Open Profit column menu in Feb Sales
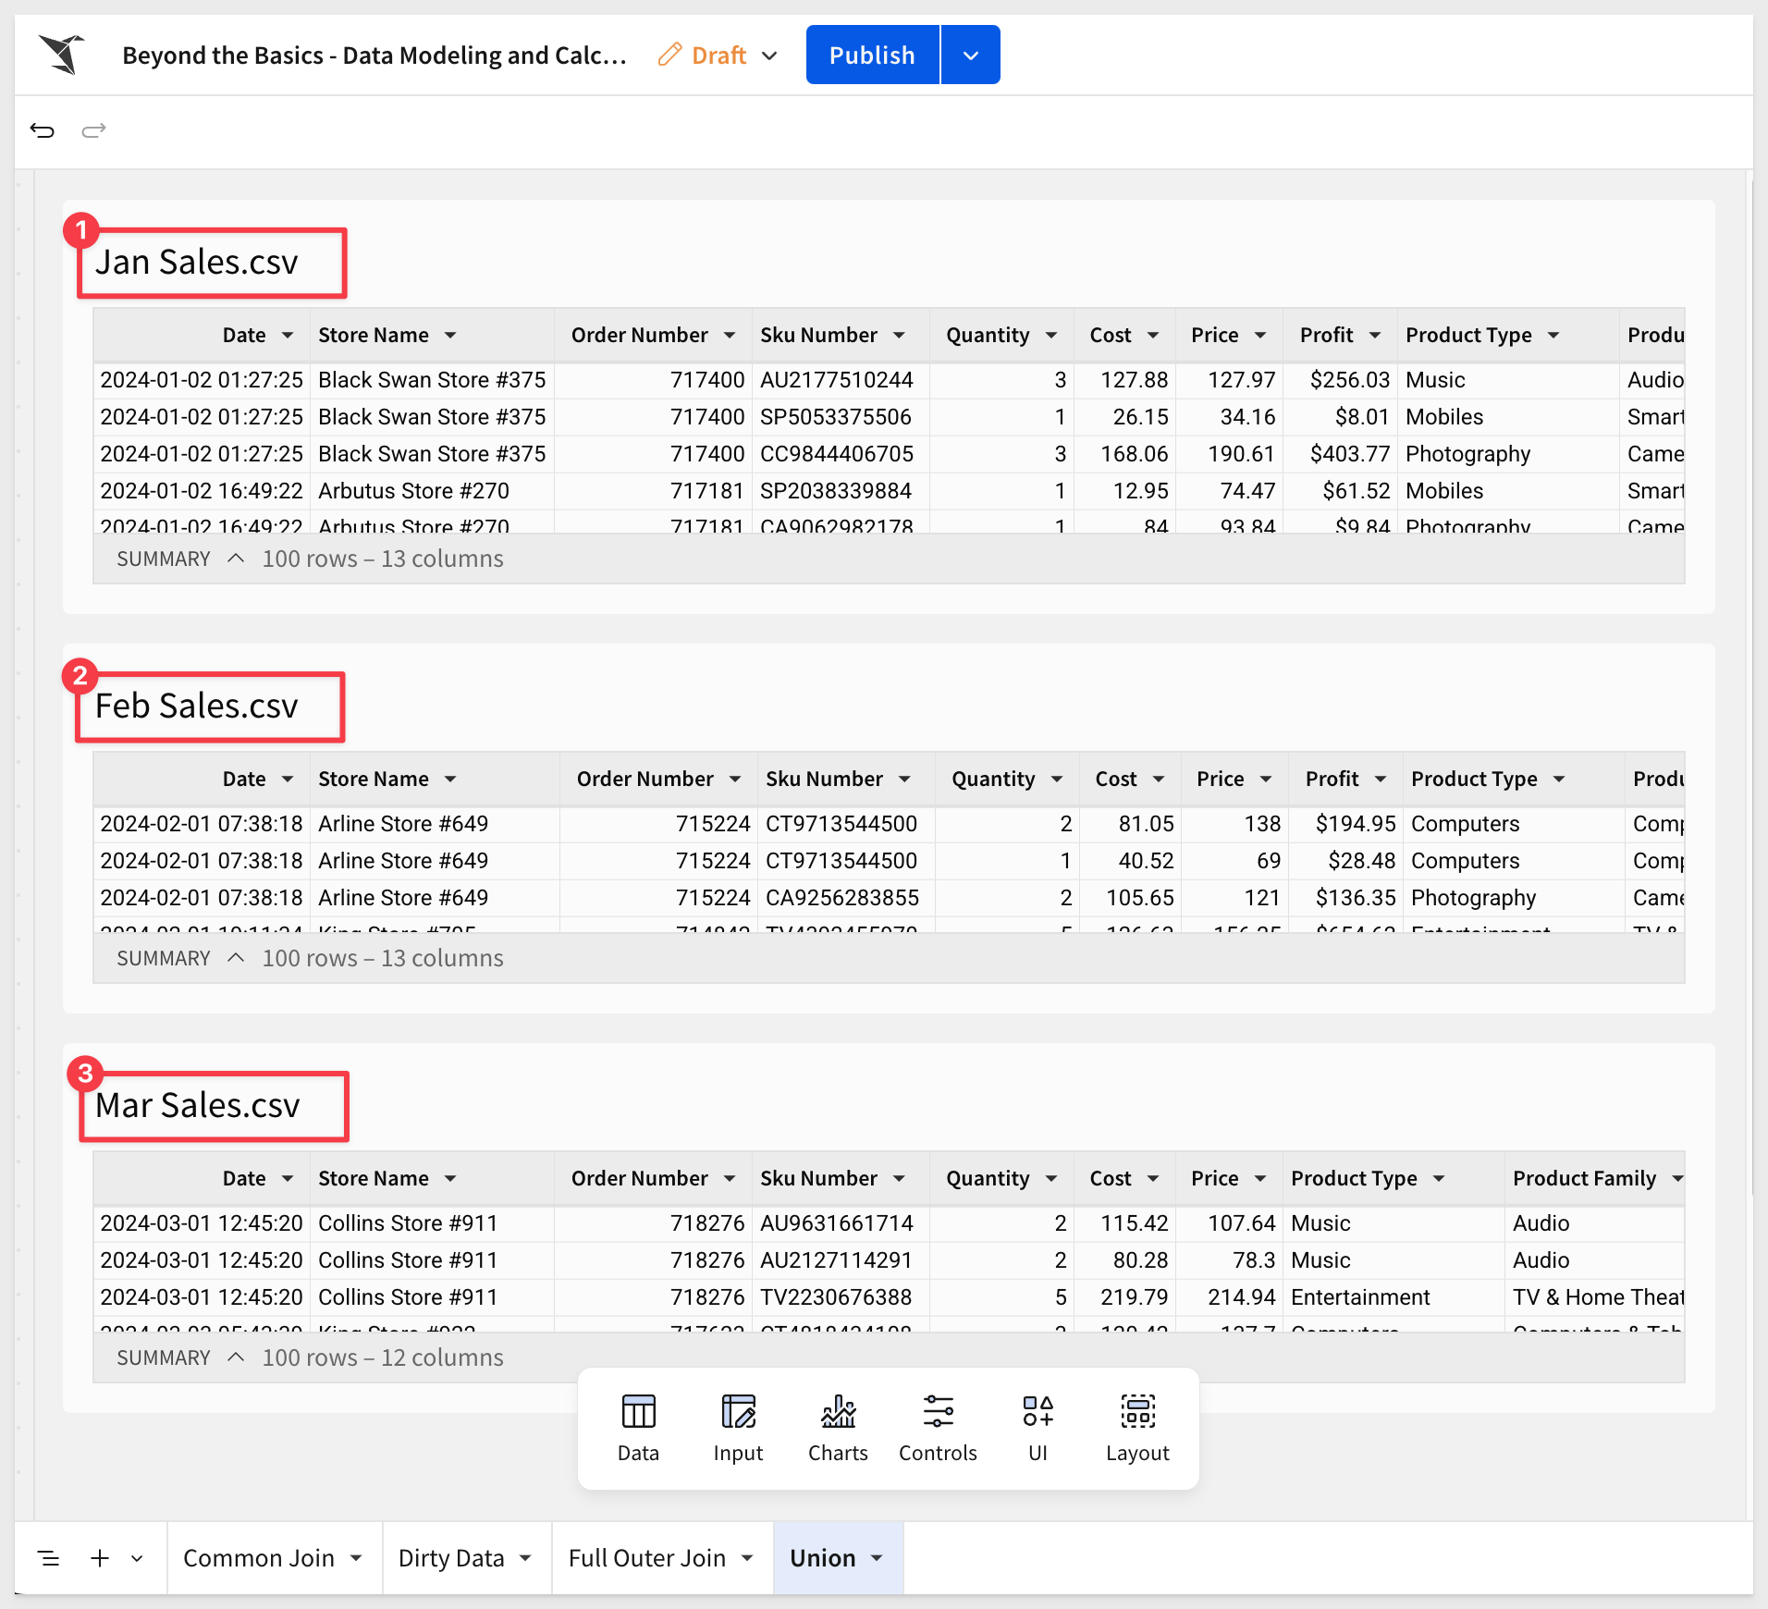 (x=1381, y=779)
